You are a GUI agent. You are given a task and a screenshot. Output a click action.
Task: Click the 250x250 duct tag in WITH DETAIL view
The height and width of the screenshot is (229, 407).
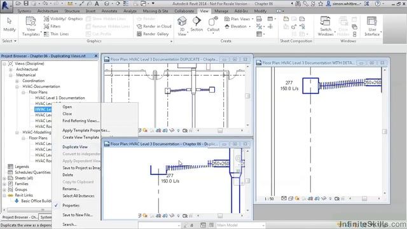click(373, 83)
